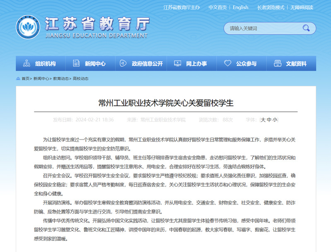Click the home icon in breadcrumb
331x252 pixels.
click(x=18, y=79)
